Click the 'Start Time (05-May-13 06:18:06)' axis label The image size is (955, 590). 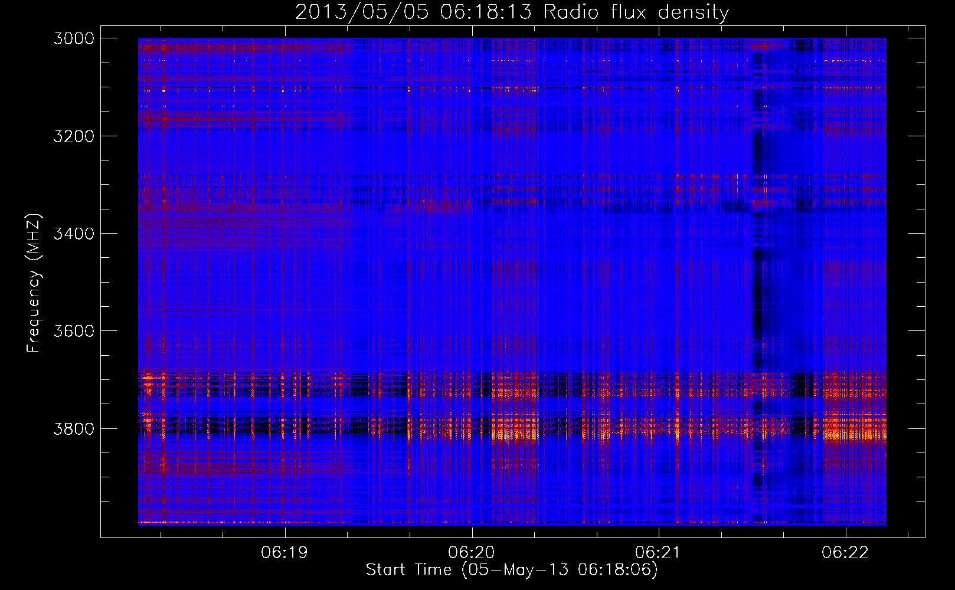(512, 570)
